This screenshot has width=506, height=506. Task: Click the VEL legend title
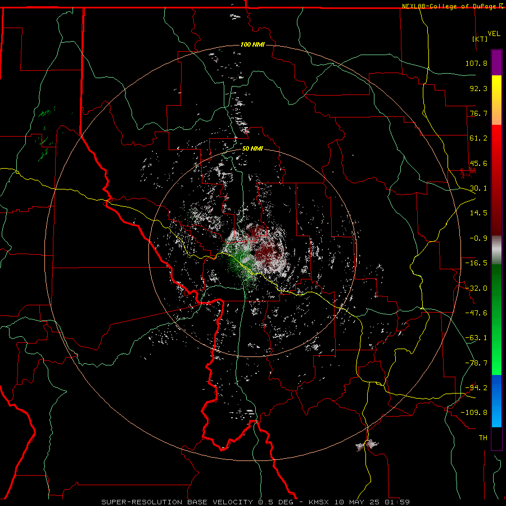coord(494,34)
